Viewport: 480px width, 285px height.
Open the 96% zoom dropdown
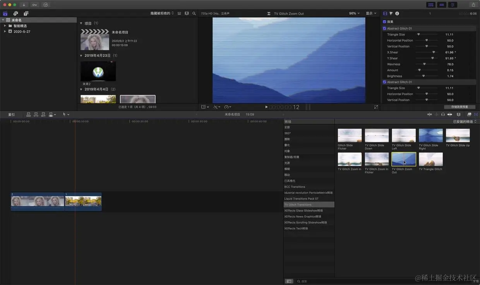tap(354, 13)
